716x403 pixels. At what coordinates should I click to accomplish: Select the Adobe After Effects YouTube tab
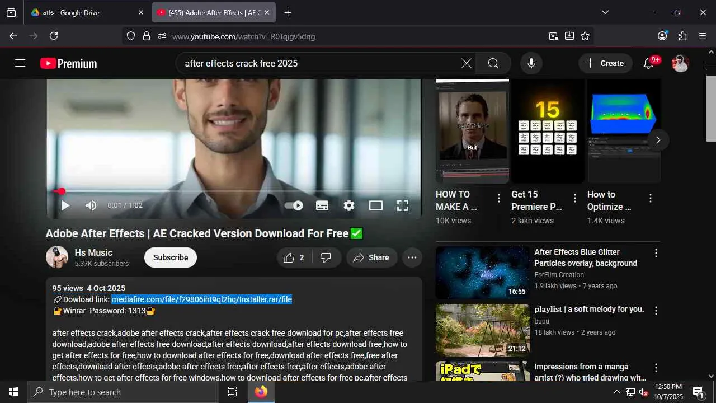(x=213, y=12)
